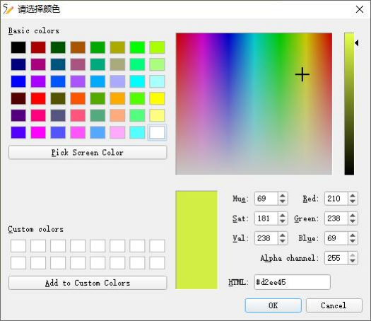Image resolution: width=371 pixels, height=321 pixels.
Task: Cancel the color selection dialog
Action: tap(334, 305)
